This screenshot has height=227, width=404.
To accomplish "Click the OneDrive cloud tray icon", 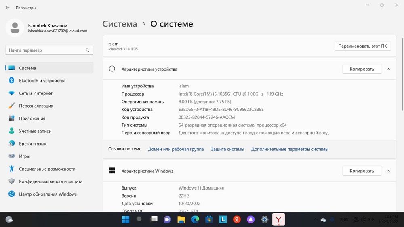I will [x=323, y=220].
